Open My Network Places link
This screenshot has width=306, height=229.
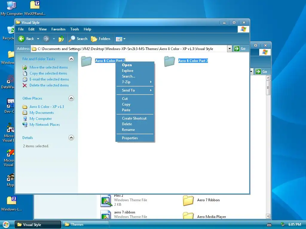coord(45,125)
